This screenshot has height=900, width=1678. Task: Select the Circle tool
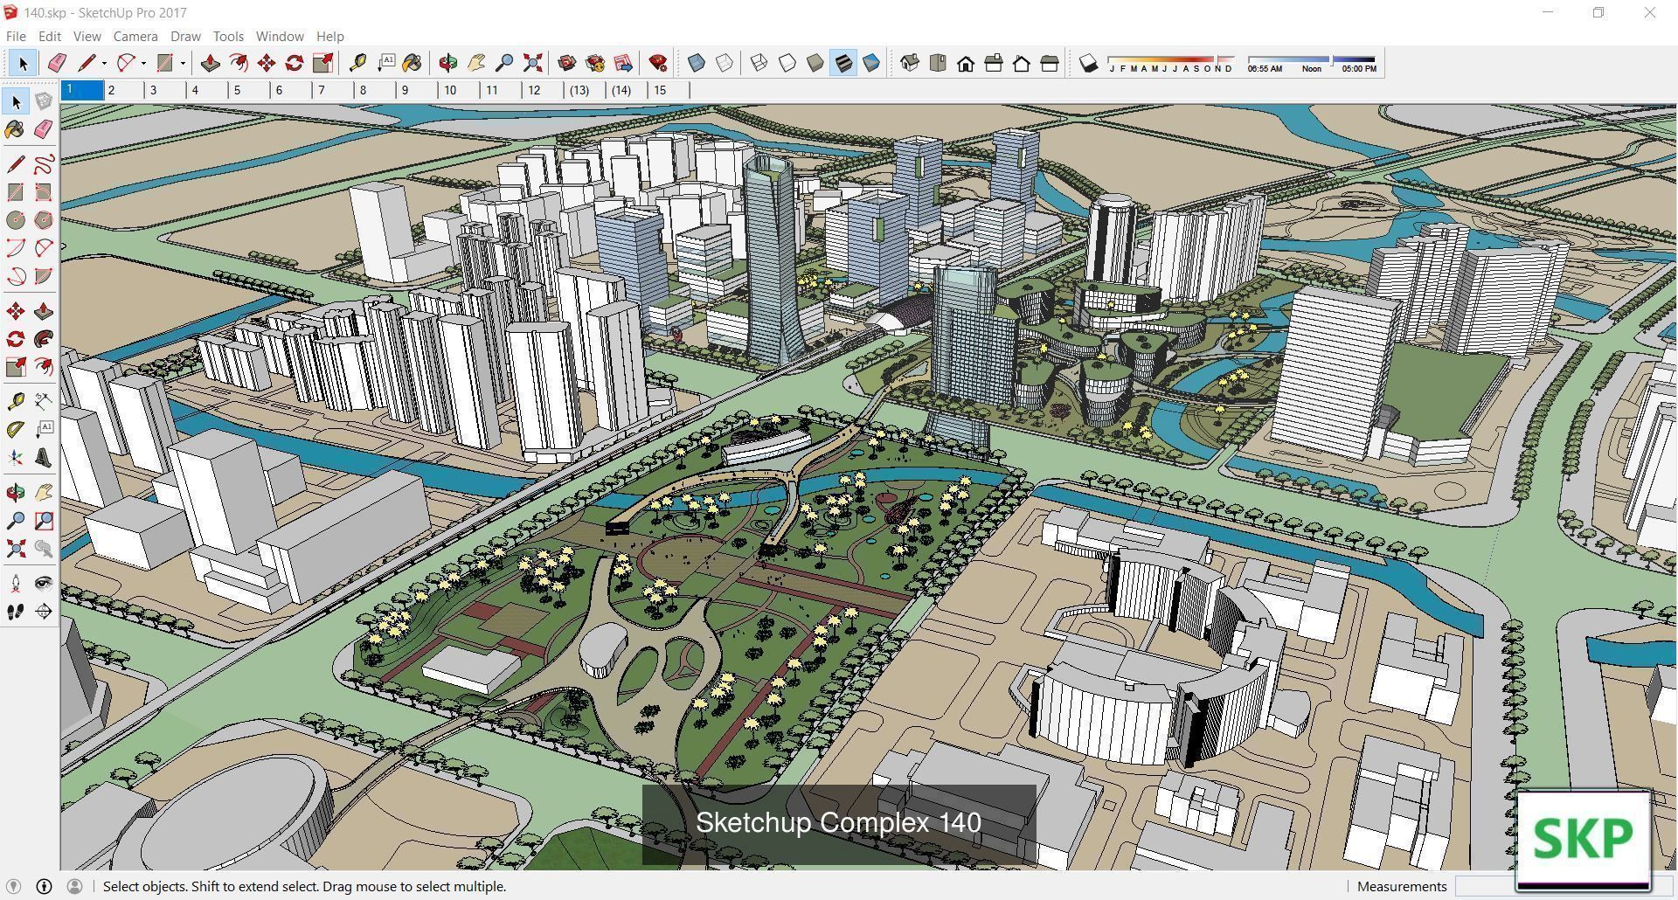point(16,220)
